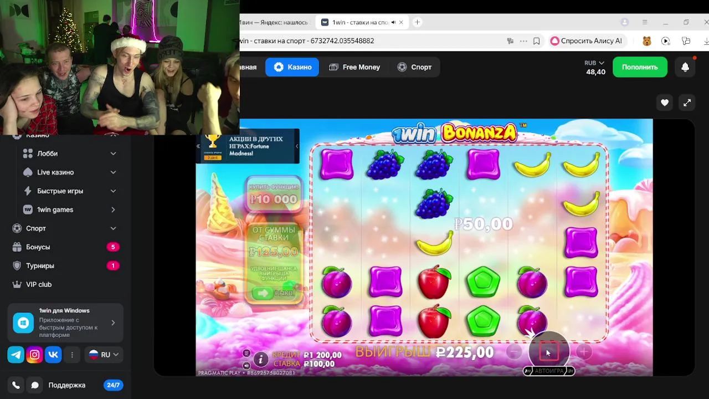Expand the Лобби sidebar section
Screen dimensions: 709x399
coord(113,154)
